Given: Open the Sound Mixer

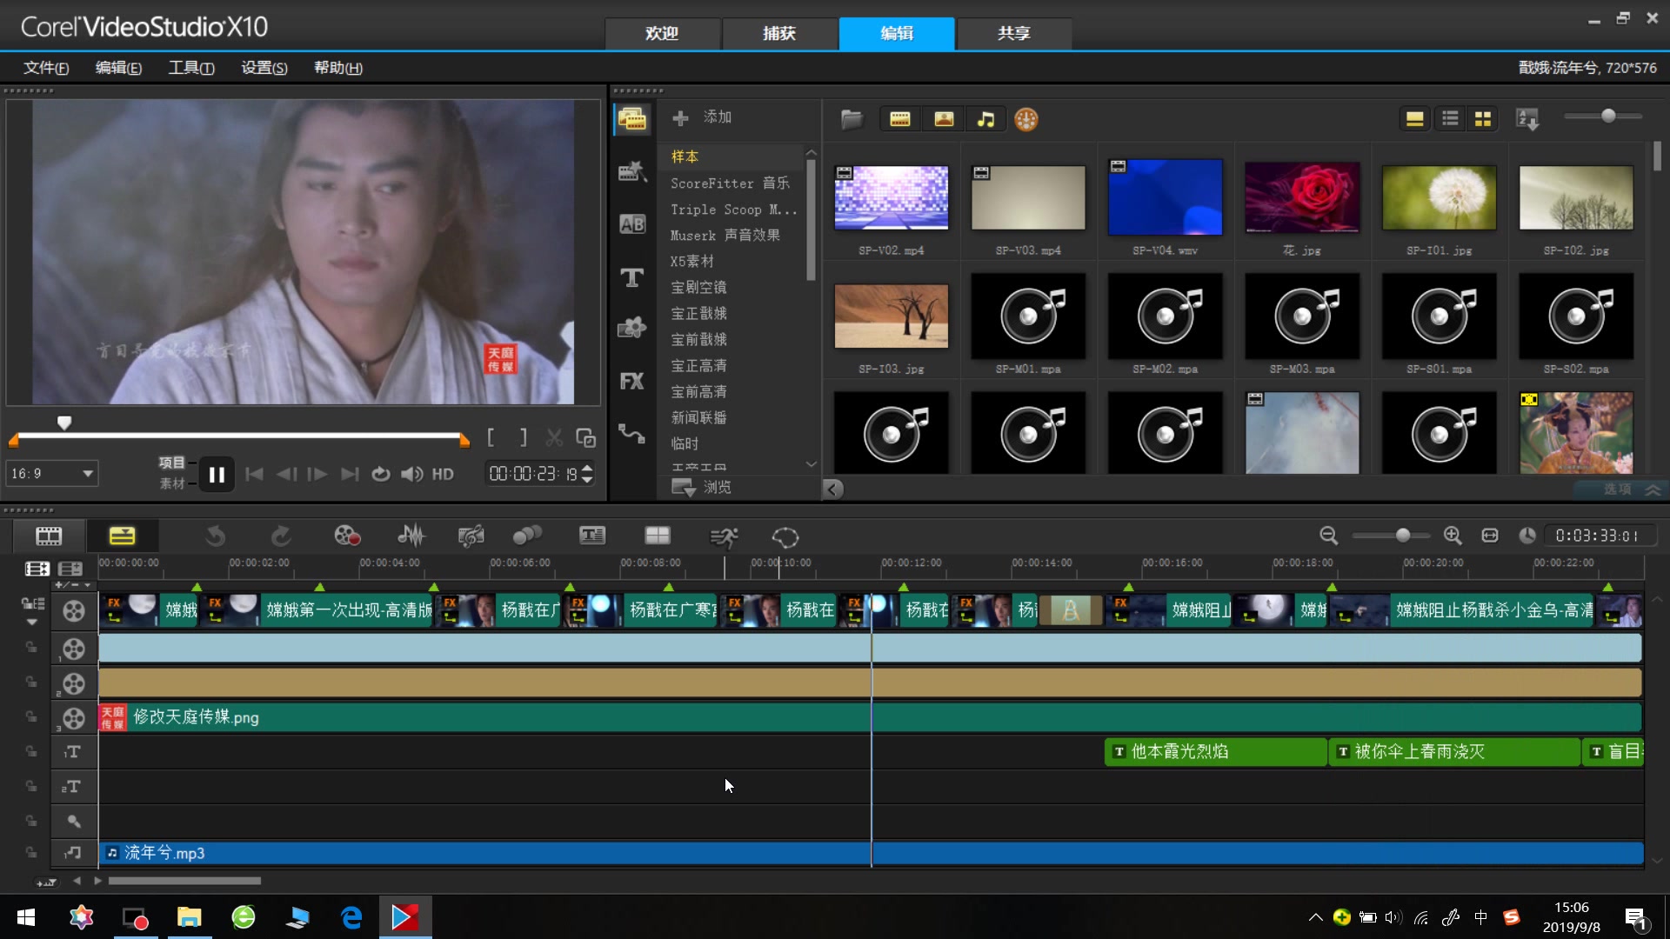Looking at the screenshot, I should point(411,536).
